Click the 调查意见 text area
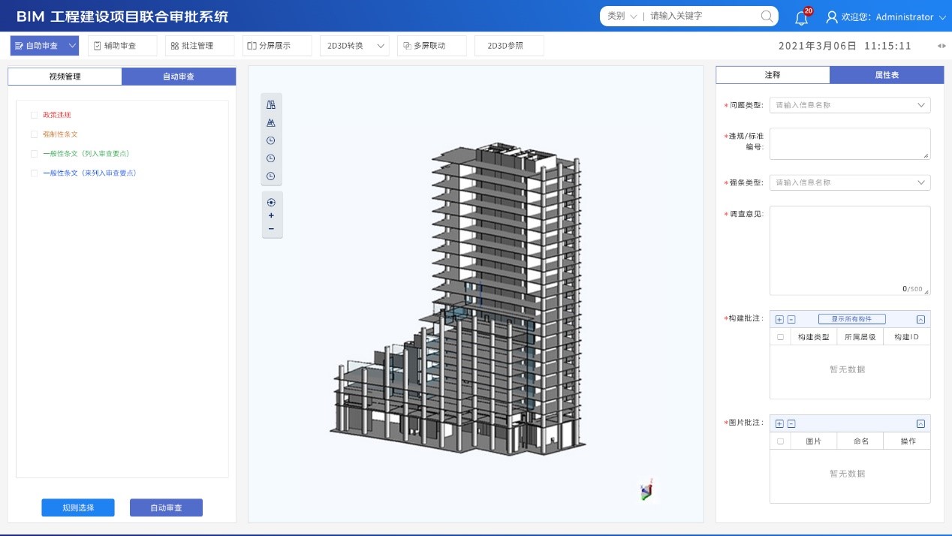 849,250
